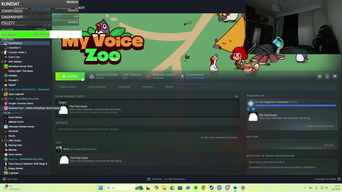
Task: Click Windows Start button
Action: point(100,188)
